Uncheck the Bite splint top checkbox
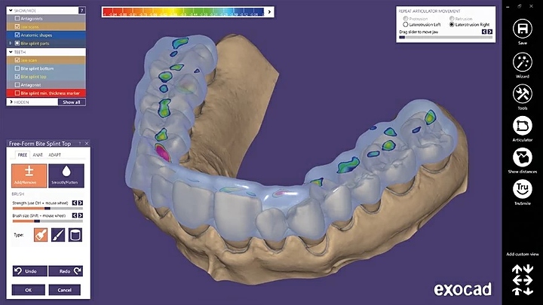 [x=17, y=76]
